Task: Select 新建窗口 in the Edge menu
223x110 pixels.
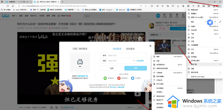Action: tap(204, 13)
